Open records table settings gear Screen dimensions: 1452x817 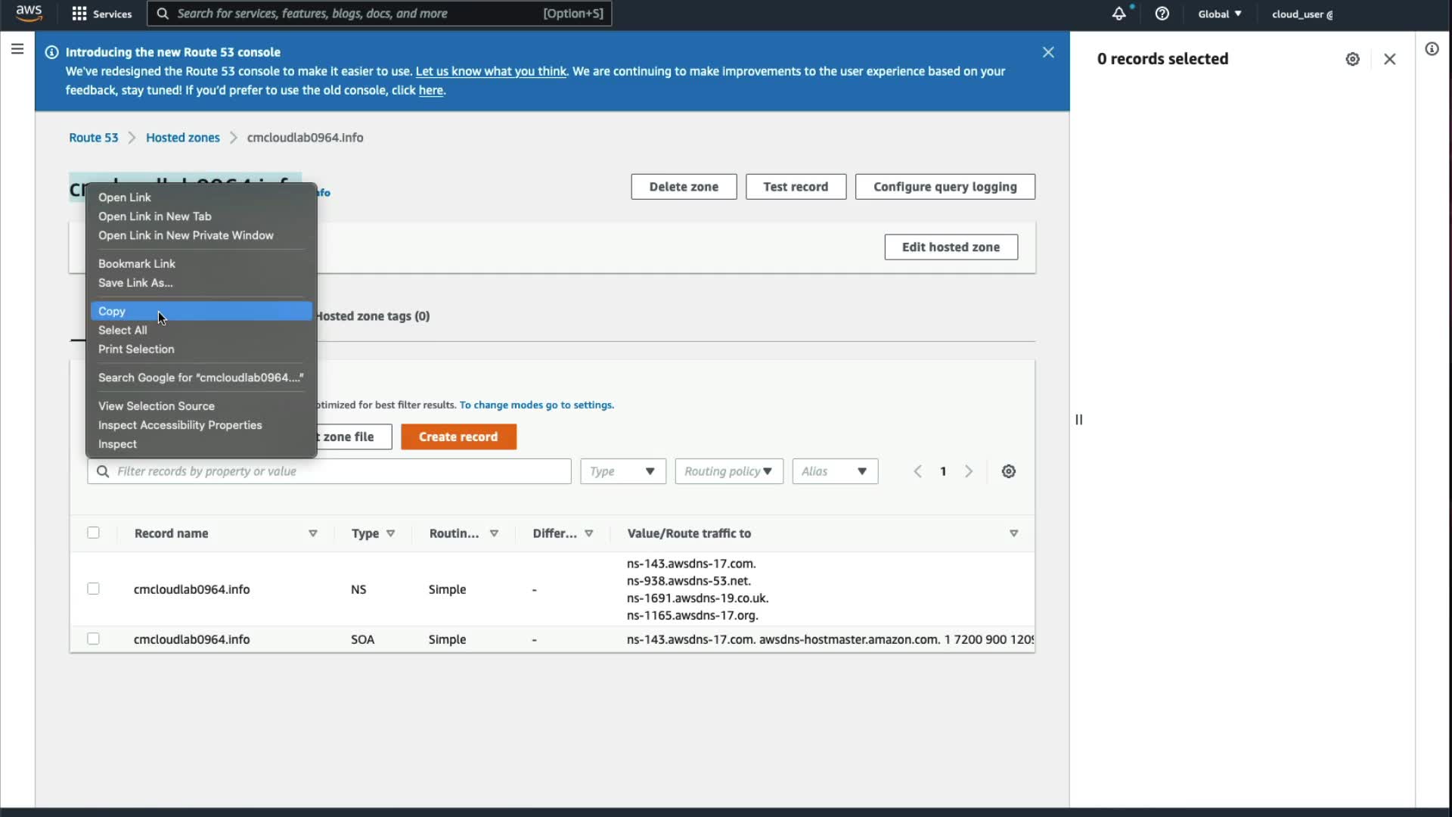pyautogui.click(x=1008, y=471)
